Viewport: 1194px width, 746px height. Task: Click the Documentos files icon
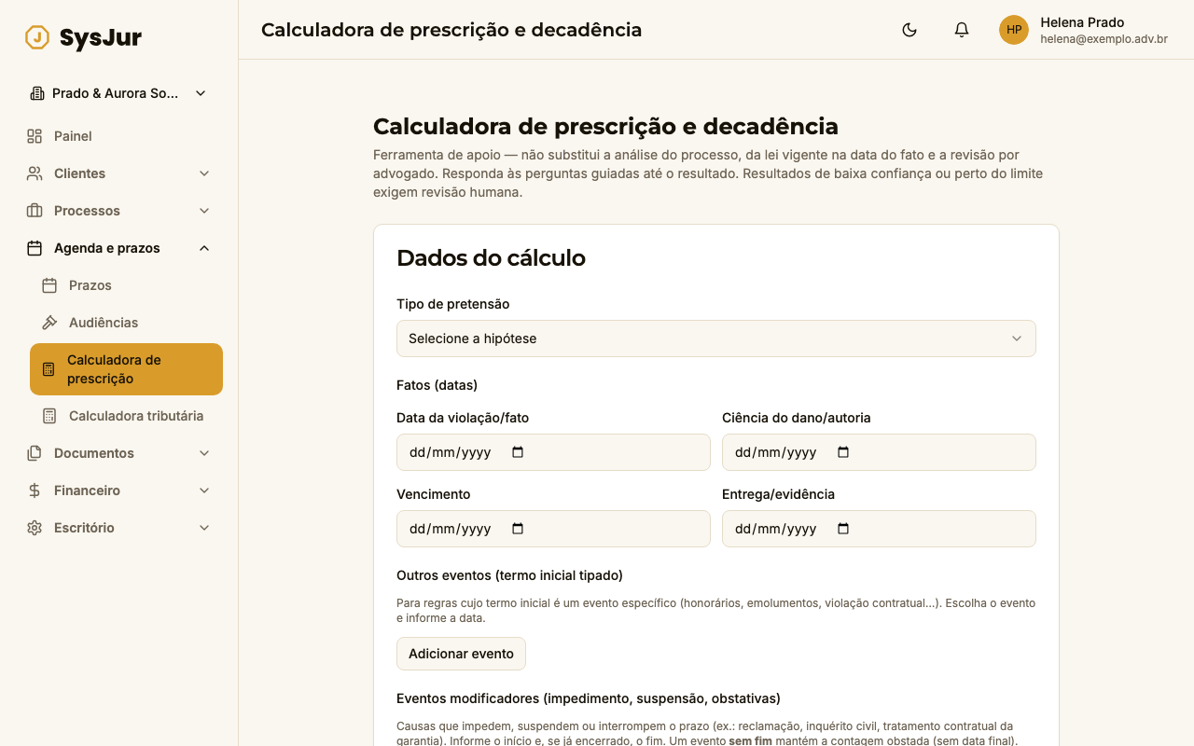tap(35, 453)
